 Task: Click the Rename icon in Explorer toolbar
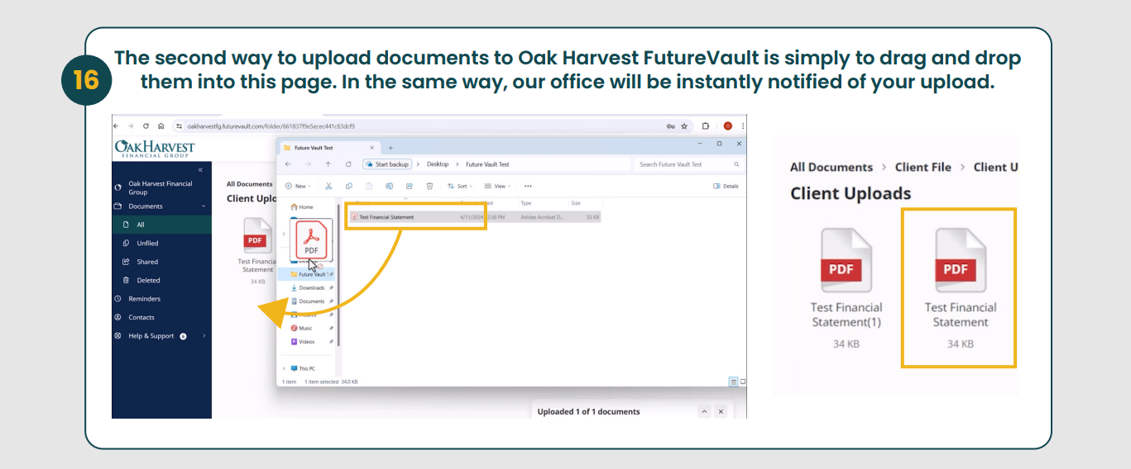[389, 187]
